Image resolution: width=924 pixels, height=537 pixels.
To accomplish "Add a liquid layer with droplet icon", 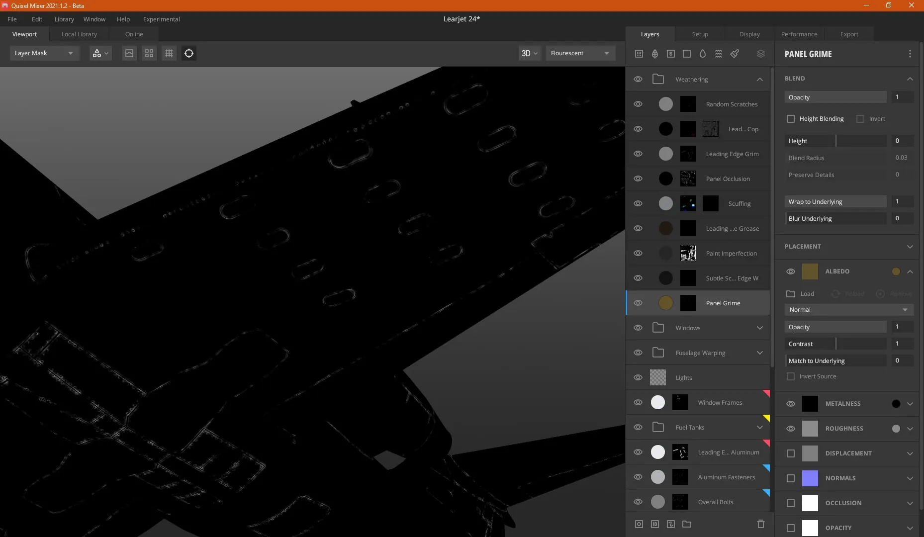I will 703,54.
